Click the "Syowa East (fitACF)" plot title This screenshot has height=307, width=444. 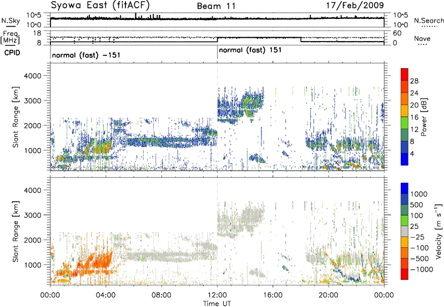click(x=100, y=5)
